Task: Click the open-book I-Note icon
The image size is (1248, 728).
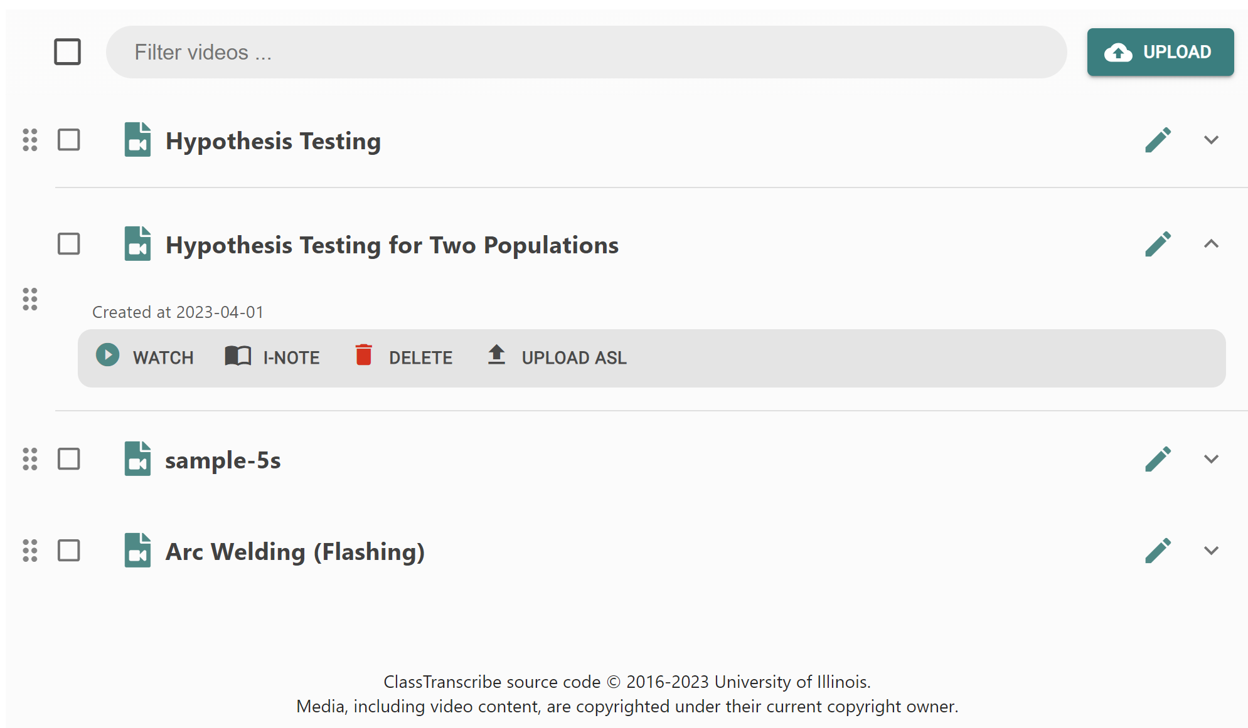Action: pyautogui.click(x=238, y=356)
